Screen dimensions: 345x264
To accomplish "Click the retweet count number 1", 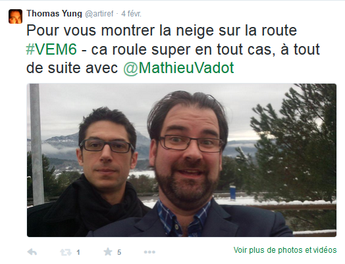I will pyautogui.click(x=78, y=252).
